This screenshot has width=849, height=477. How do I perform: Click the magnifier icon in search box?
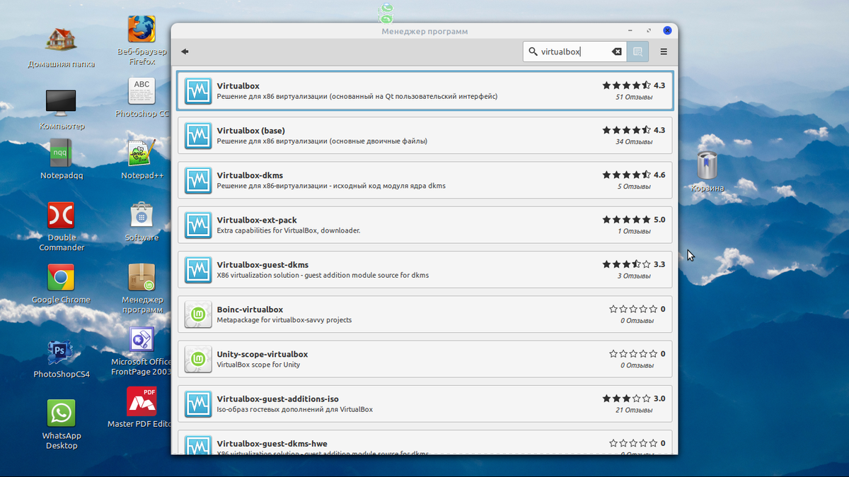(533, 52)
